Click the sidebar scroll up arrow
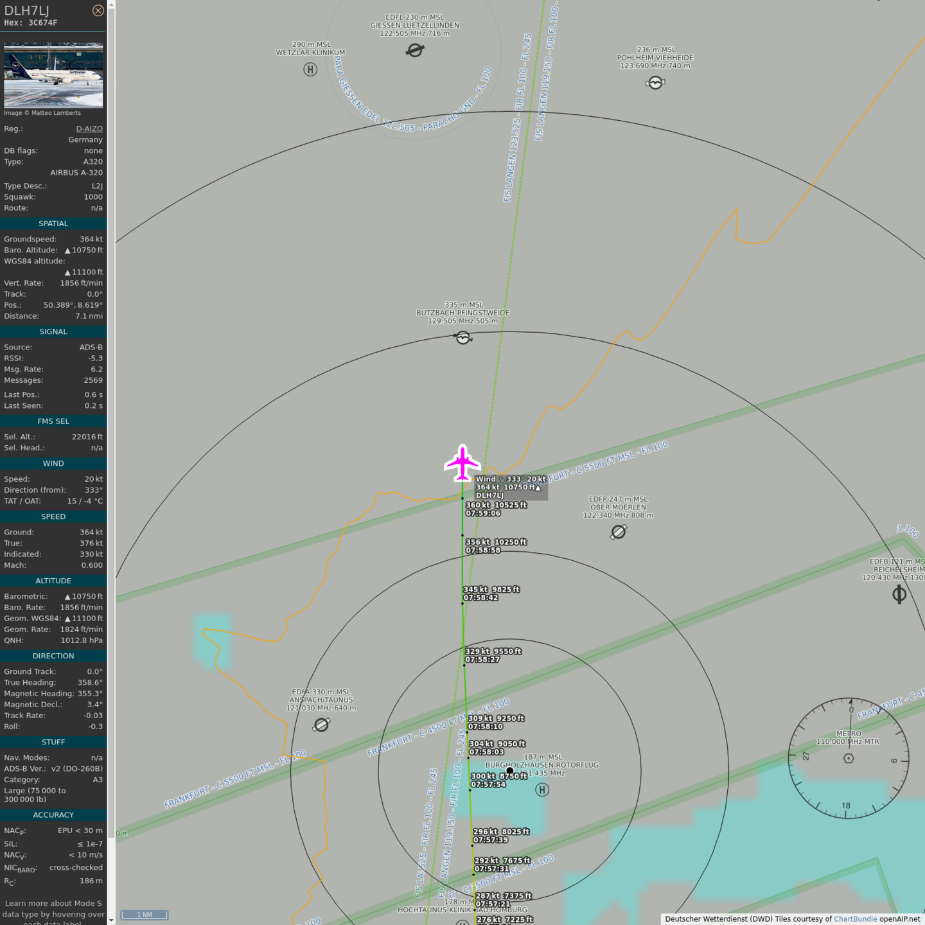The width and height of the screenshot is (925, 925). click(111, 4)
